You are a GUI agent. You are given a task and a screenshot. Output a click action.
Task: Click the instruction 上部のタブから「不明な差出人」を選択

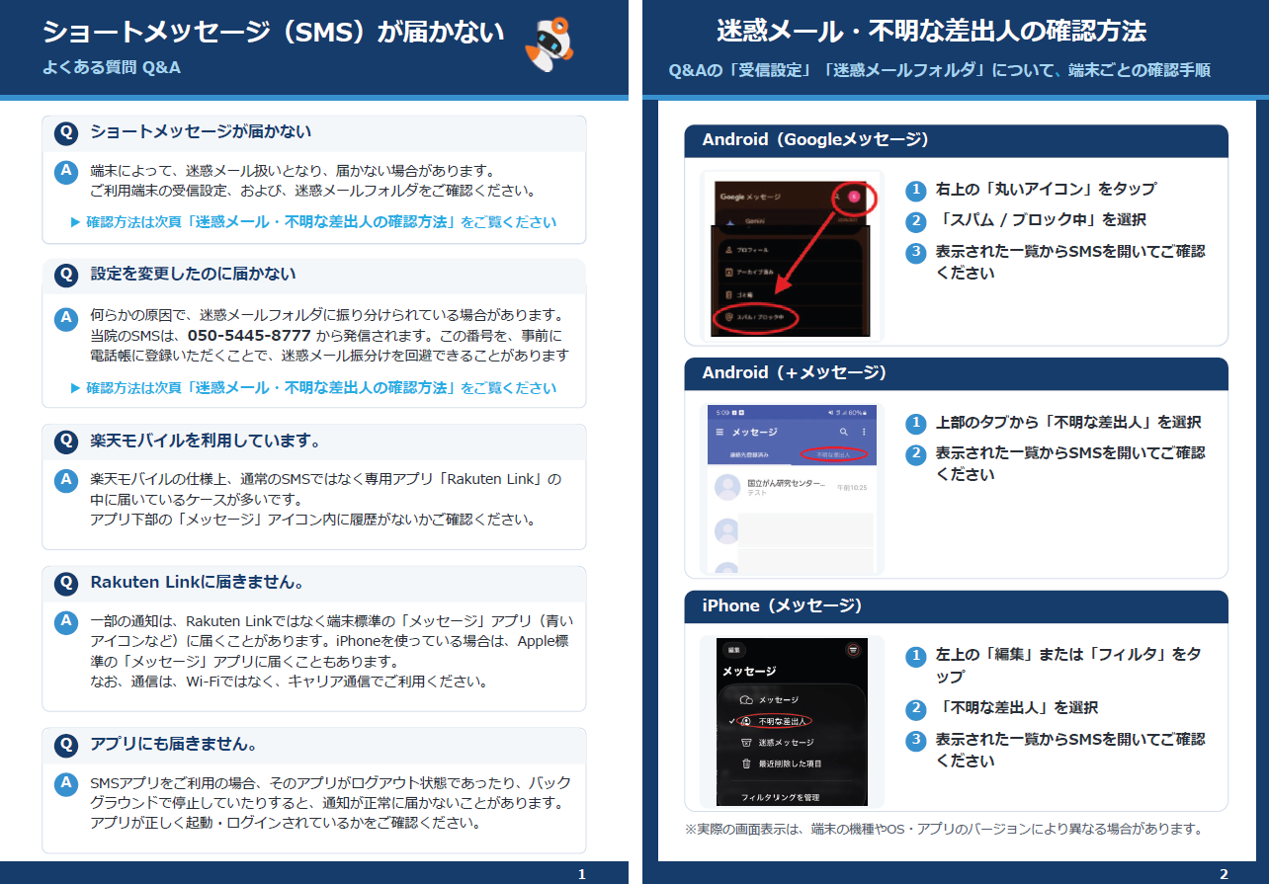[1068, 422]
